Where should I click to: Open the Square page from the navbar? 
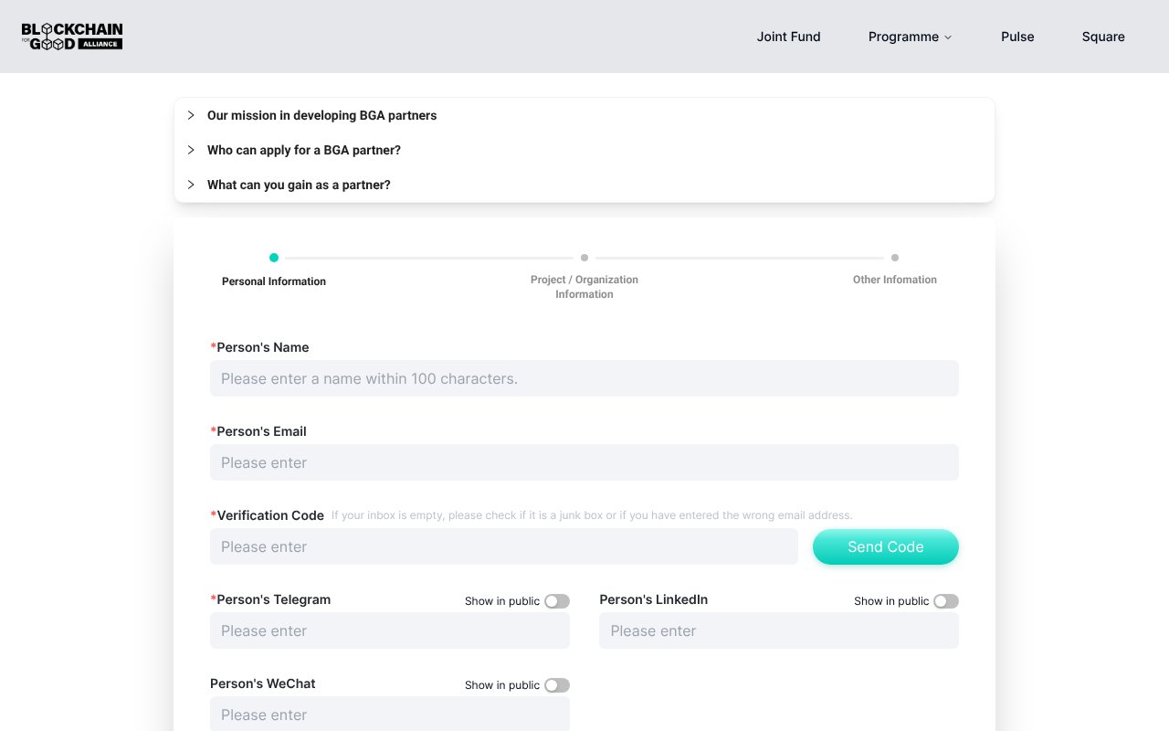[1103, 37]
